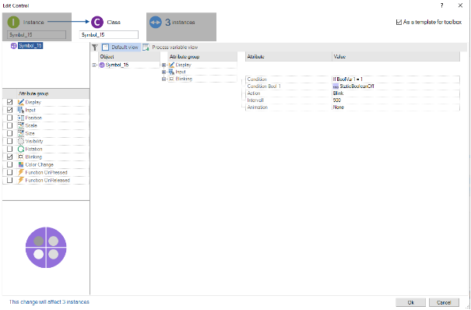
Task: Enable the Color Change checkbox
Action: [x=10, y=164]
